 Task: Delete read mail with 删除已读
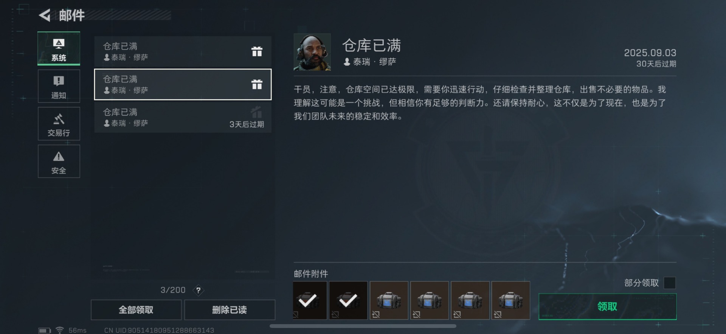click(x=230, y=310)
